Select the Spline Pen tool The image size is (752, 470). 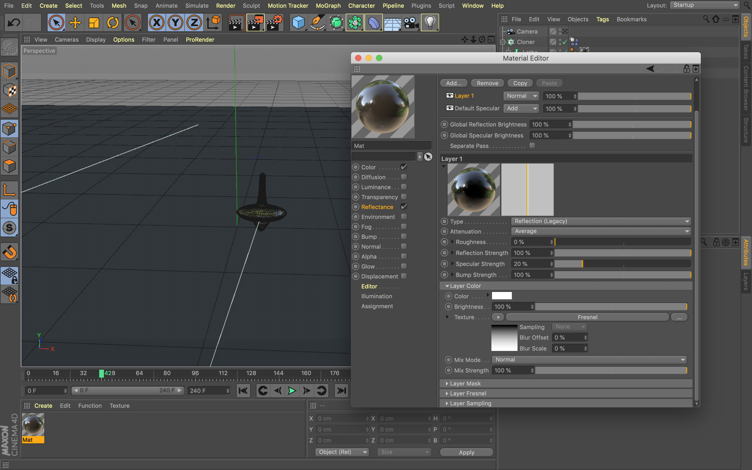coord(317,23)
